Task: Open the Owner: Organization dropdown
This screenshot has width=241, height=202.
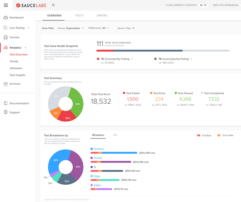Action: tap(71, 28)
